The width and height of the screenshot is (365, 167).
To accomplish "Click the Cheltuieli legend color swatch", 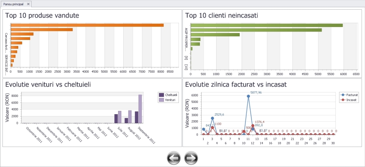I will tap(161, 94).
